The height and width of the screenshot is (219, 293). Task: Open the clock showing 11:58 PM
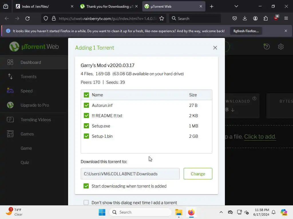coord(261,212)
